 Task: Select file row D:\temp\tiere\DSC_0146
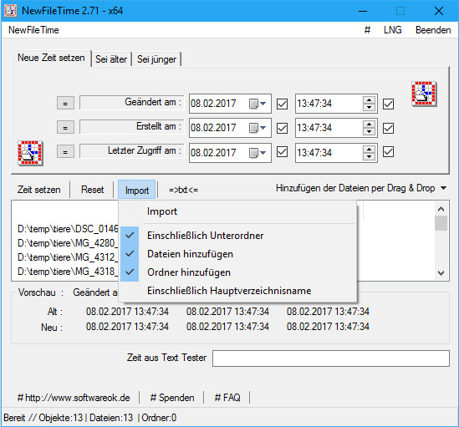point(68,229)
